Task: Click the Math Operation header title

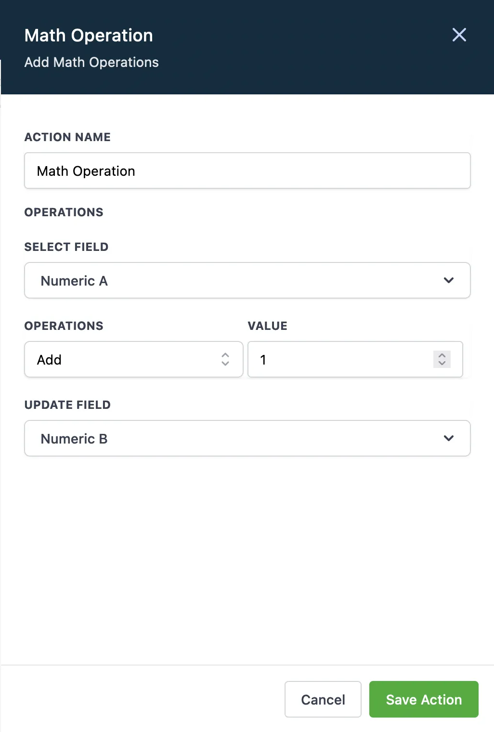Action: point(89,36)
